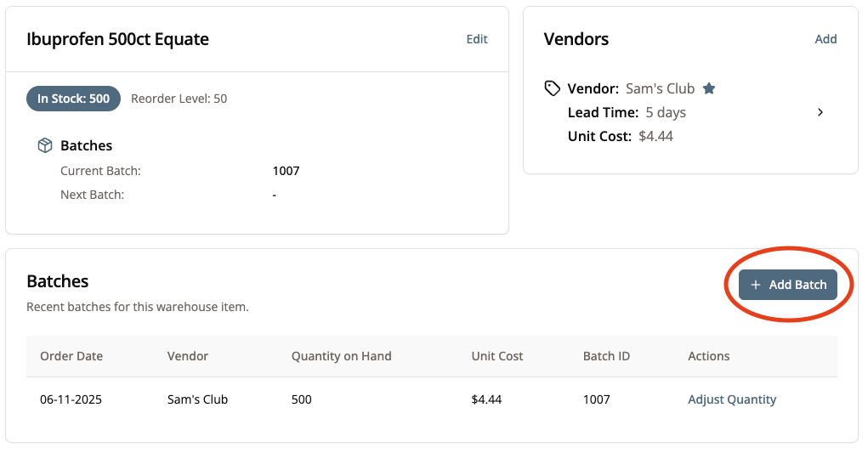Click the Vendor column header in table

[x=188, y=356]
